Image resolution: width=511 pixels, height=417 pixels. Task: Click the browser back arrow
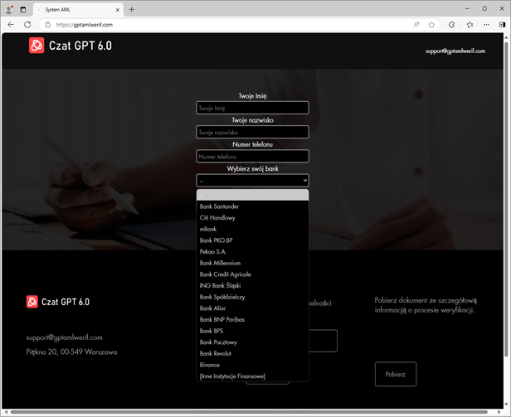point(11,25)
